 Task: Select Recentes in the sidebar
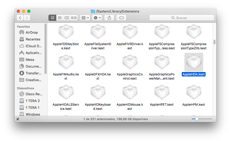click(x=33, y=39)
